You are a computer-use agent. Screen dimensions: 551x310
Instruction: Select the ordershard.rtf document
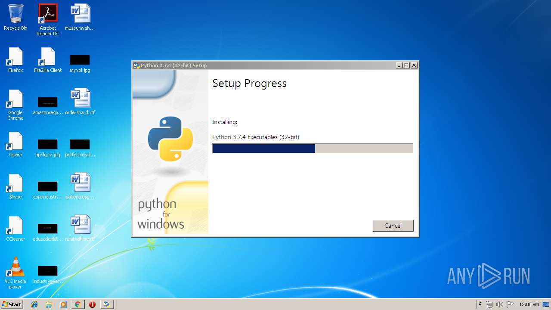pos(80,102)
